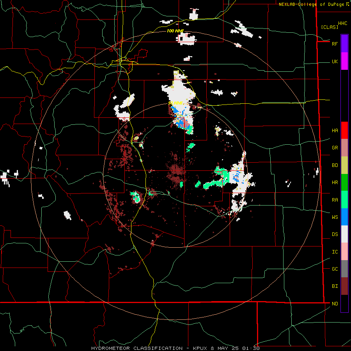
Task: Click the RF legend label
Action: pyautogui.click(x=335, y=44)
